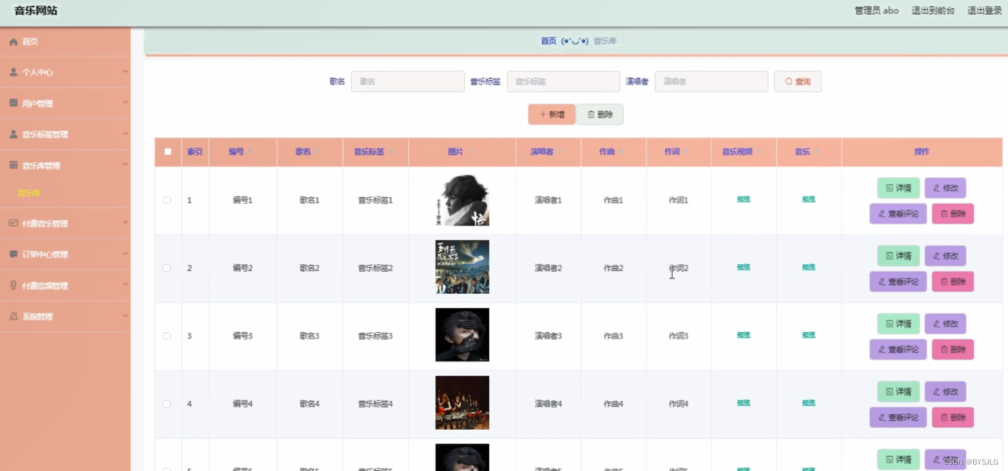The width and height of the screenshot is (1008, 471).
Task: Sort by 音乐 column header sort arrows
Action: [816, 152]
